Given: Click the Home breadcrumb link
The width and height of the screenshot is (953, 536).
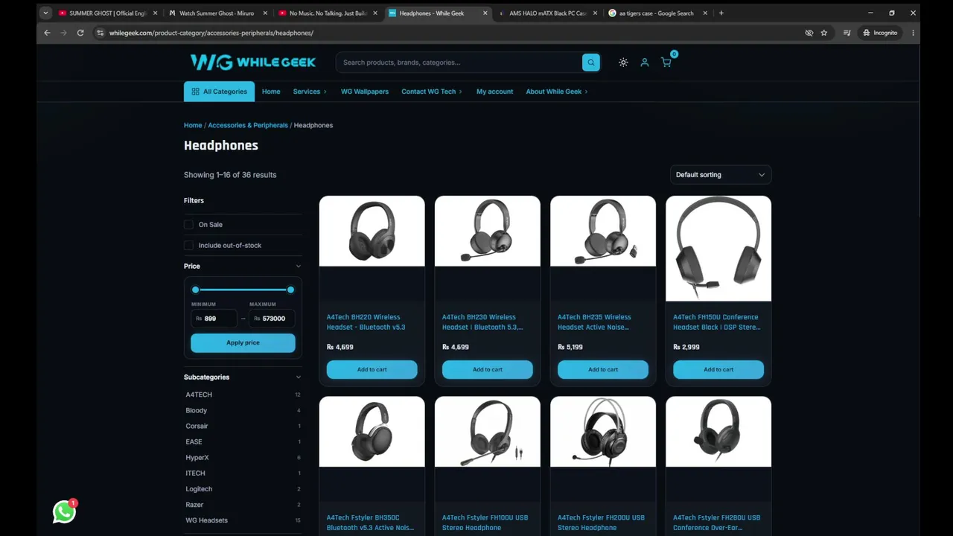Looking at the screenshot, I should tap(193, 125).
